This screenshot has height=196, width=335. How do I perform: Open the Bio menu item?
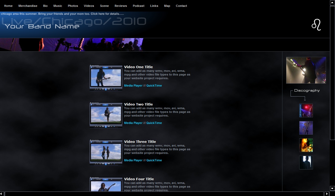tap(45, 6)
